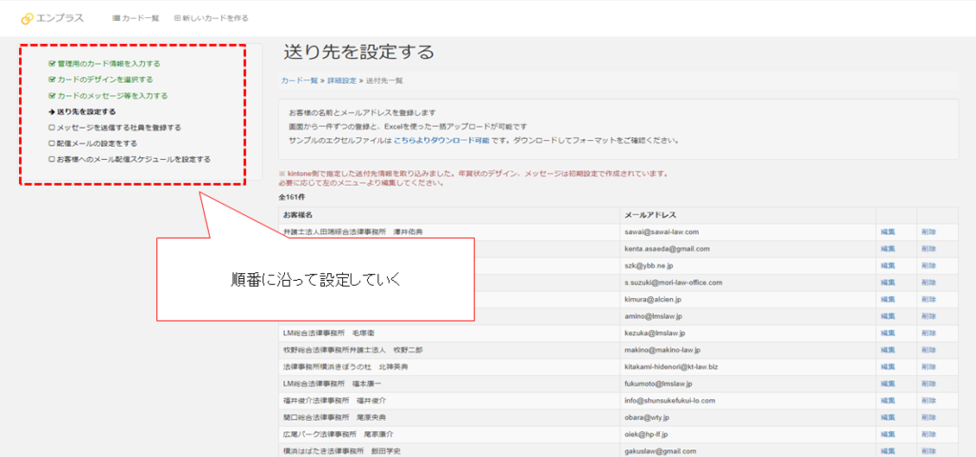The image size is (976, 457).
Task: Delete the info@shunsukefukui-lo.com recipient row
Action: pos(927,400)
